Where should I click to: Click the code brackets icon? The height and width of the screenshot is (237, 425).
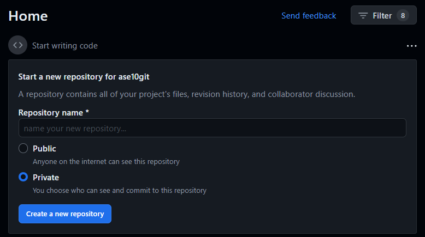(x=17, y=45)
